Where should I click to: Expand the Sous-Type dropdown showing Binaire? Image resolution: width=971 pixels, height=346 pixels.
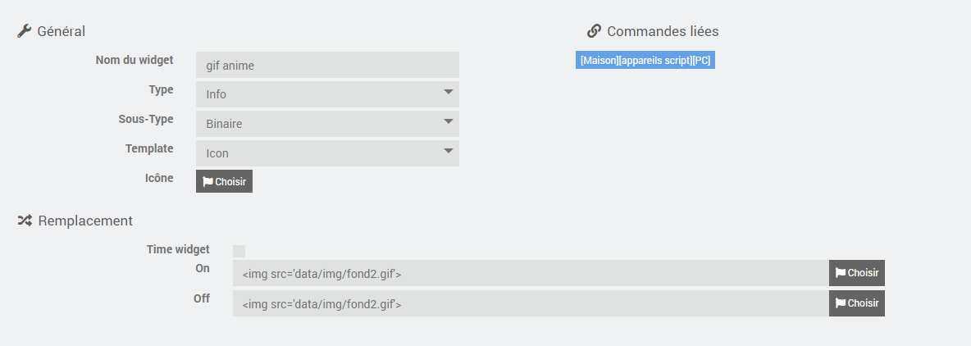pyautogui.click(x=327, y=124)
